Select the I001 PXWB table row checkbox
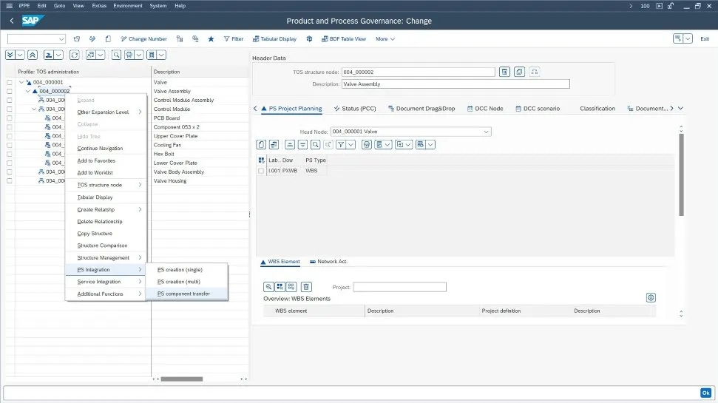Image resolution: width=718 pixels, height=403 pixels. [261, 171]
